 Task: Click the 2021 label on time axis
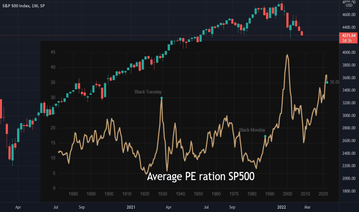click(x=131, y=207)
